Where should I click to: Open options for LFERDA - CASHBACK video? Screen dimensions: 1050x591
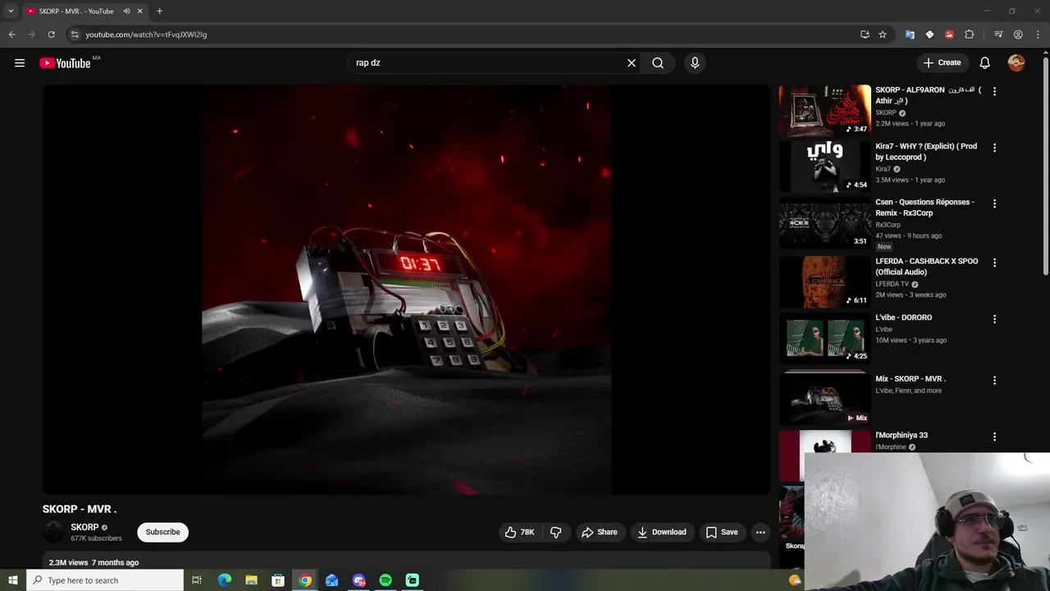point(994,263)
